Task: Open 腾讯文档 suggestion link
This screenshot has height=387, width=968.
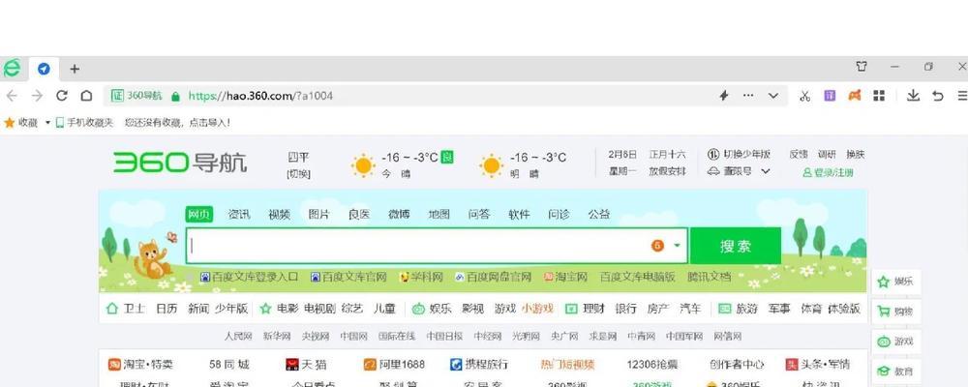Action: point(710,277)
